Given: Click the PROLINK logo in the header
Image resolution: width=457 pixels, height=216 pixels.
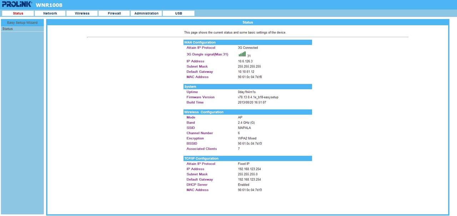Looking at the screenshot, I should click(x=17, y=5).
